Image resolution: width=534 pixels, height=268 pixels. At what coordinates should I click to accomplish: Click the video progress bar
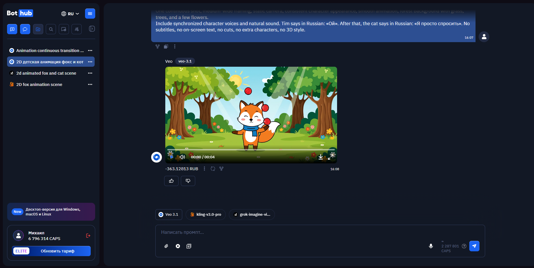tap(251, 150)
